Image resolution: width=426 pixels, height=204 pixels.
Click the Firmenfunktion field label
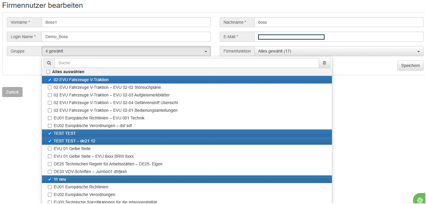(x=237, y=51)
